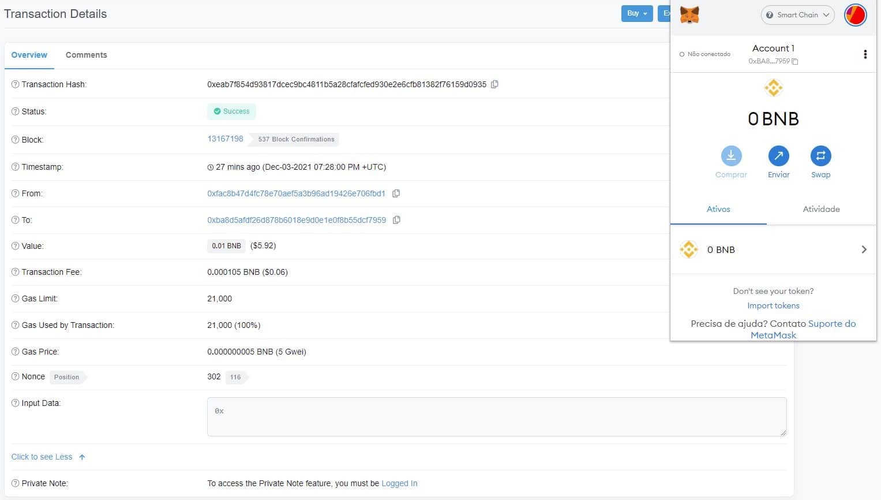Click the Swap icon button
The width and height of the screenshot is (881, 500).
(820, 155)
